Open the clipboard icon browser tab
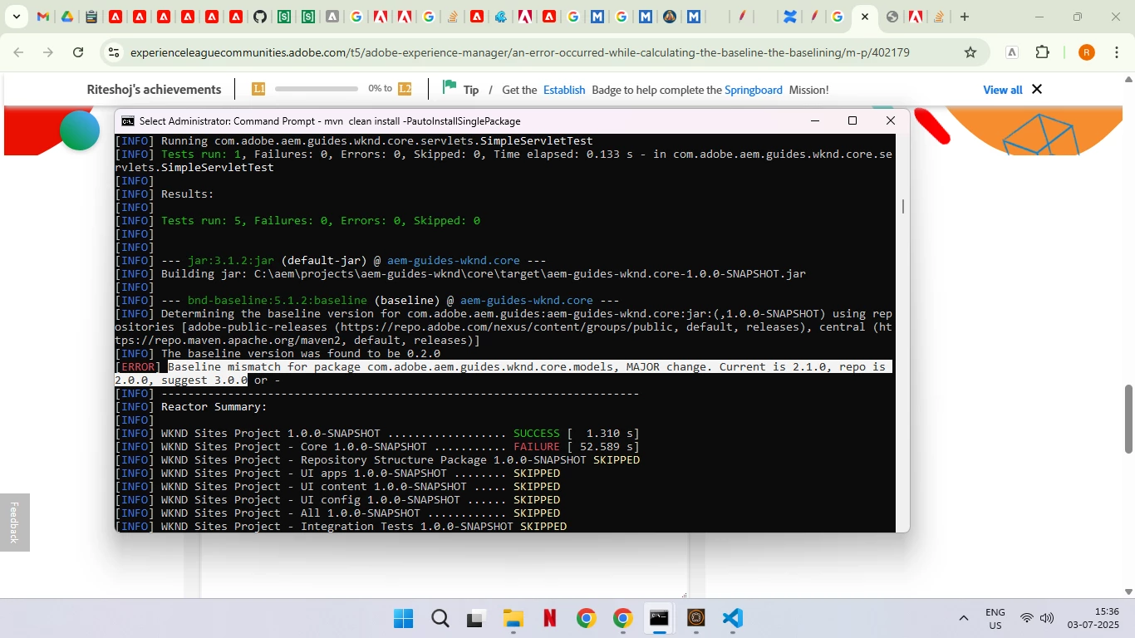 pos(91,17)
